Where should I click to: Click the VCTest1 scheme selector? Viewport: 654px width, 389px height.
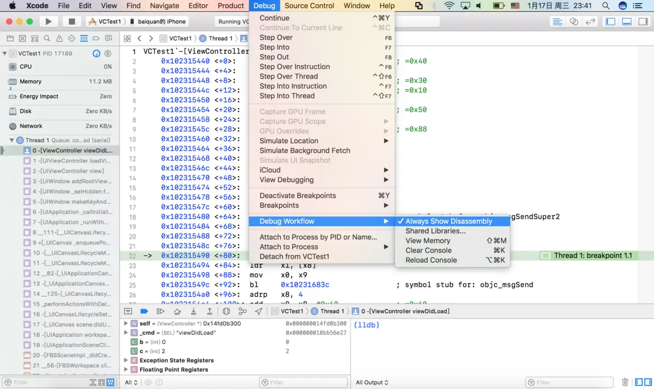pyautogui.click(x=104, y=22)
